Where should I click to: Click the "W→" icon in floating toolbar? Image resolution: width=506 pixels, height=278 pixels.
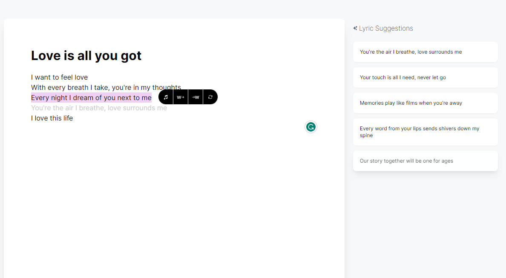click(181, 97)
